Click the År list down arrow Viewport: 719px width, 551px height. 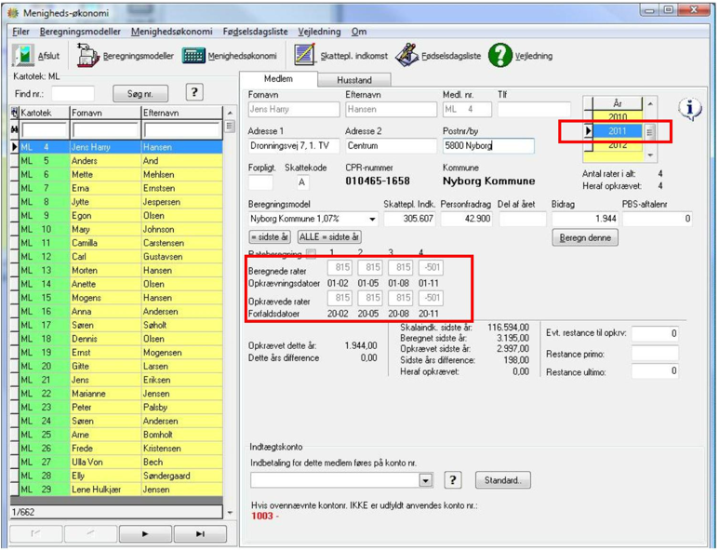650,156
